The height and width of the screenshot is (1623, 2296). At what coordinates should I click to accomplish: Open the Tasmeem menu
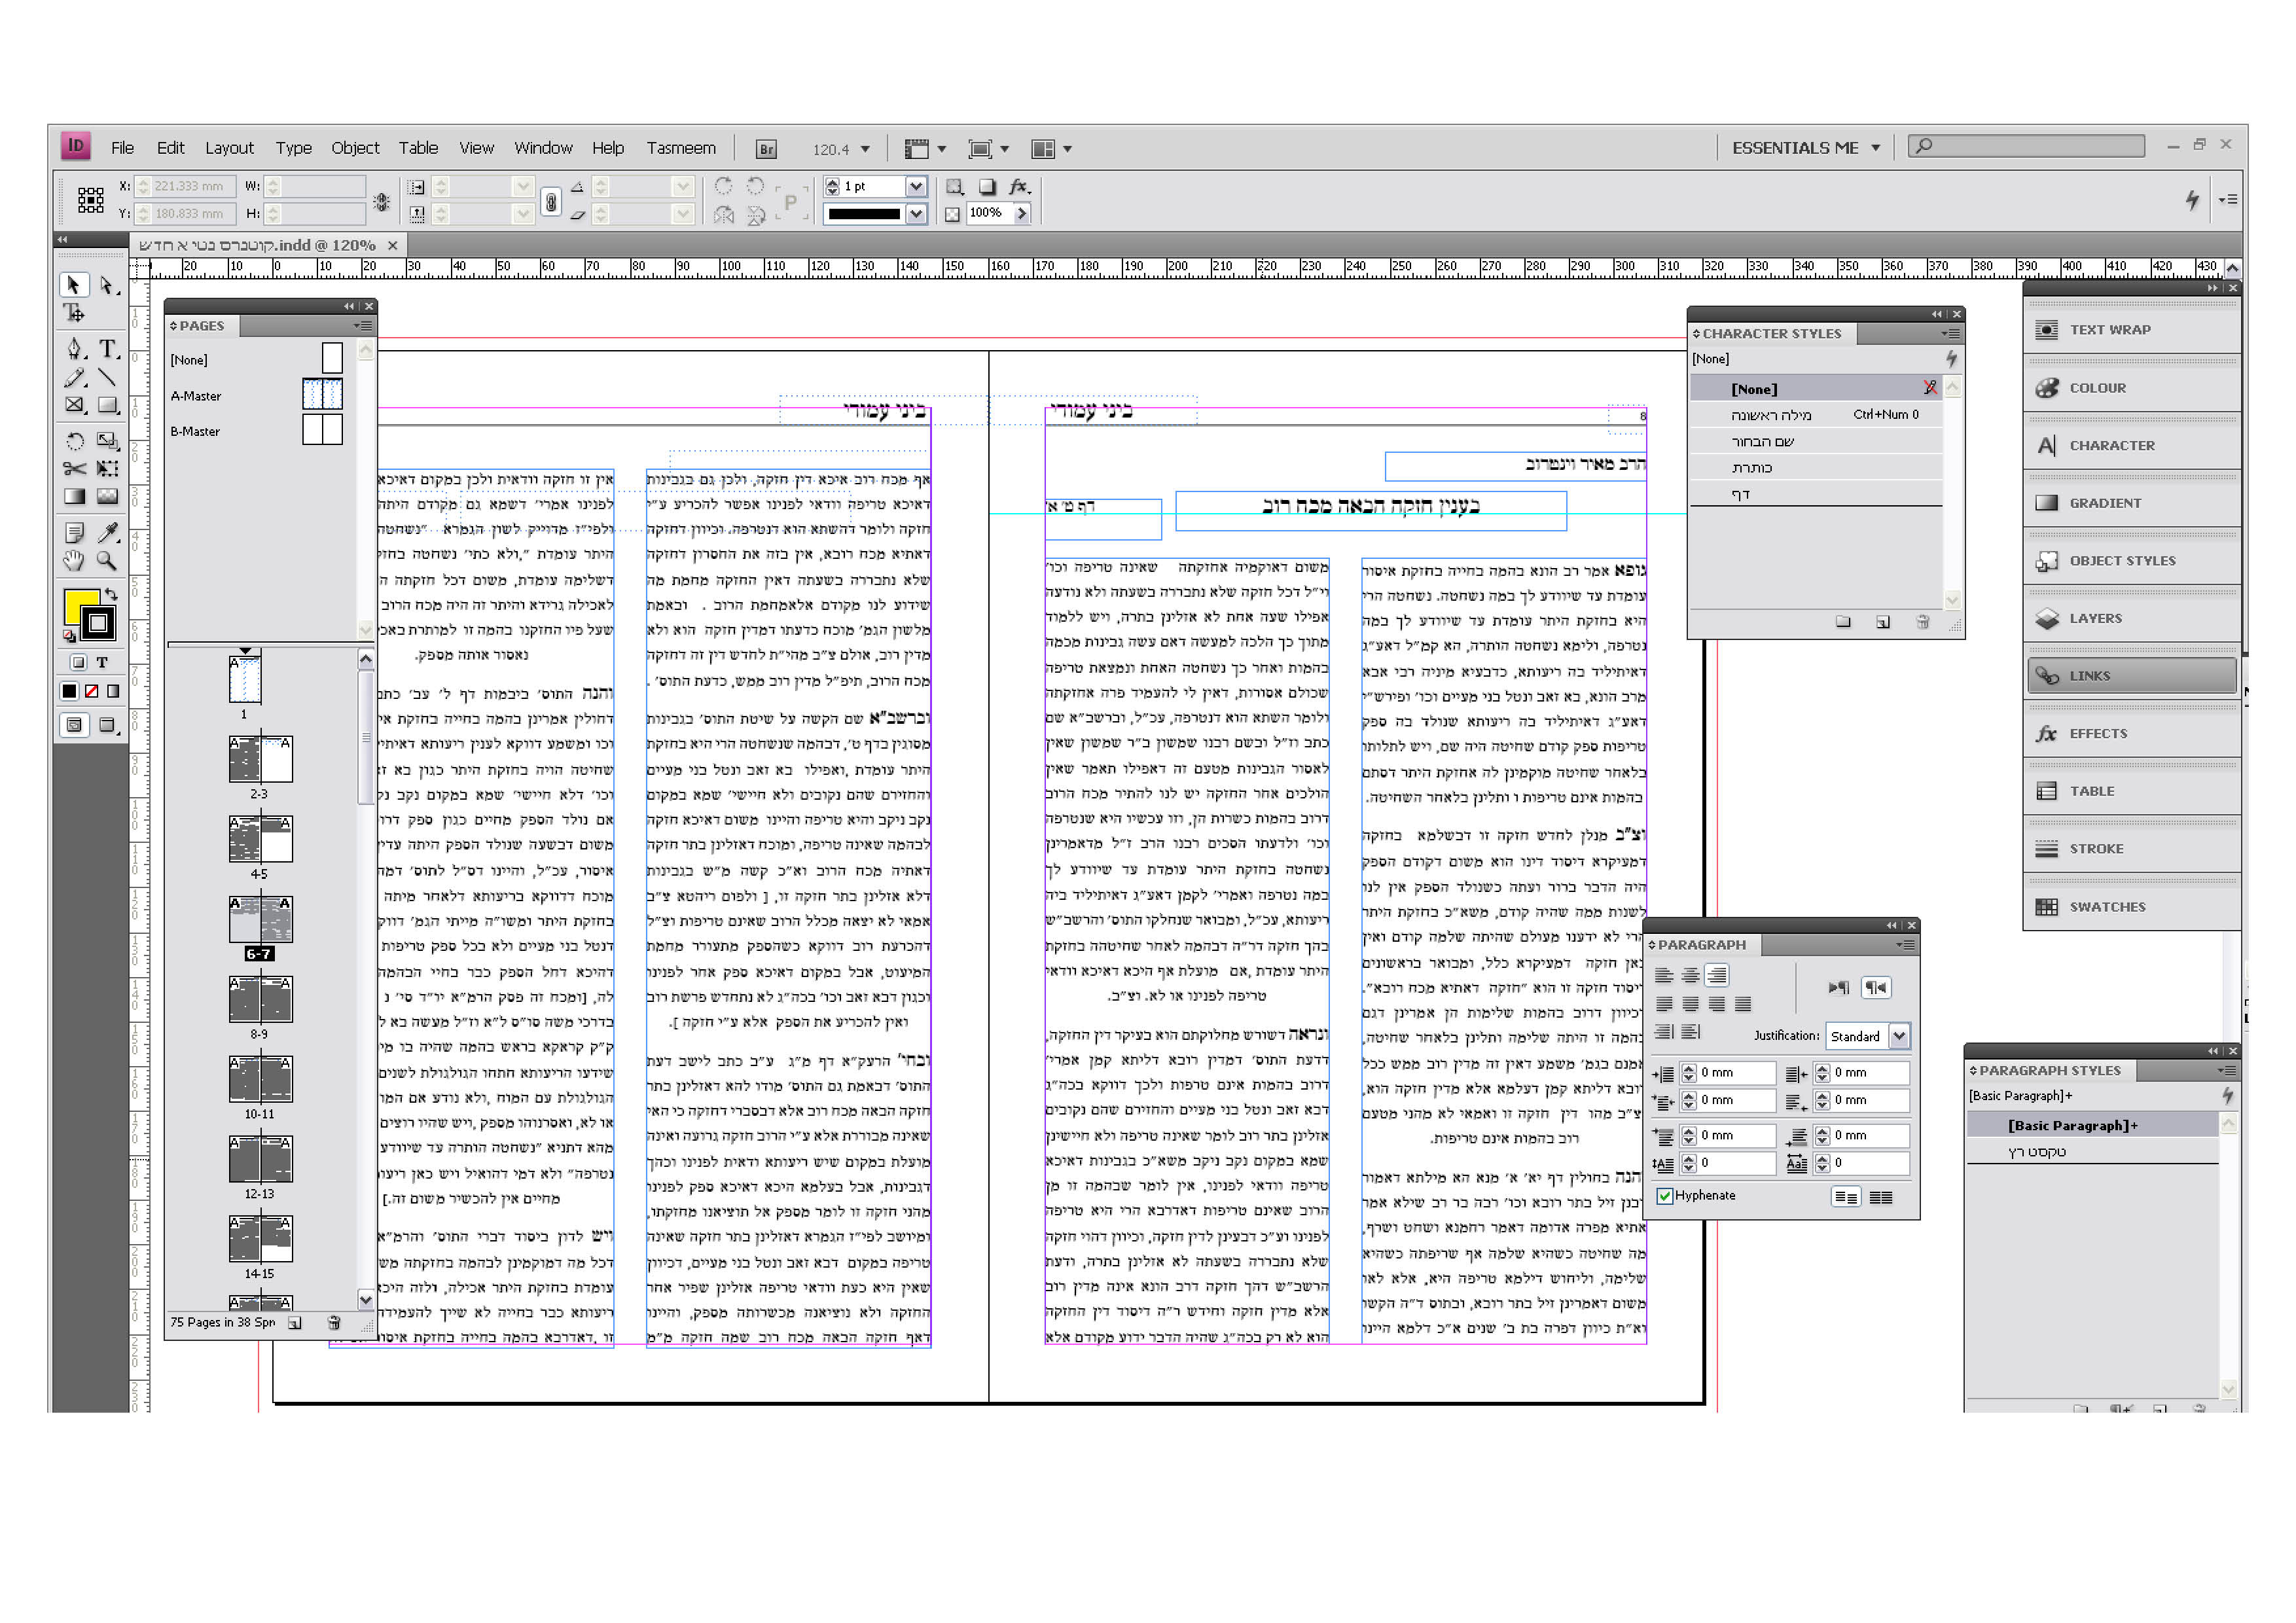tap(680, 148)
